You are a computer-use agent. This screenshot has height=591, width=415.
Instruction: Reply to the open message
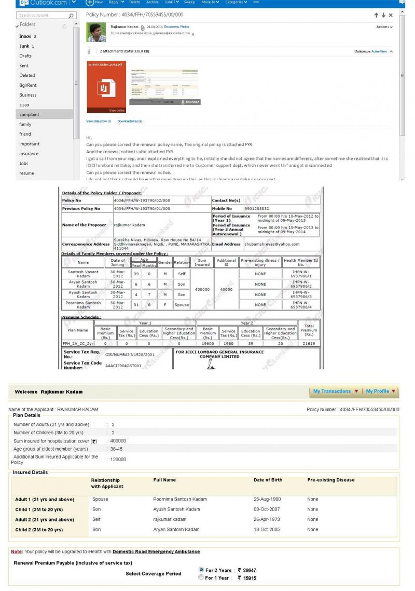[x=114, y=2]
